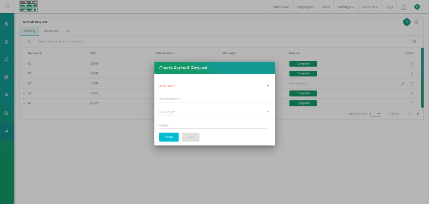
Task: Select the rocket icon in the sidebar
Action: click(6, 59)
